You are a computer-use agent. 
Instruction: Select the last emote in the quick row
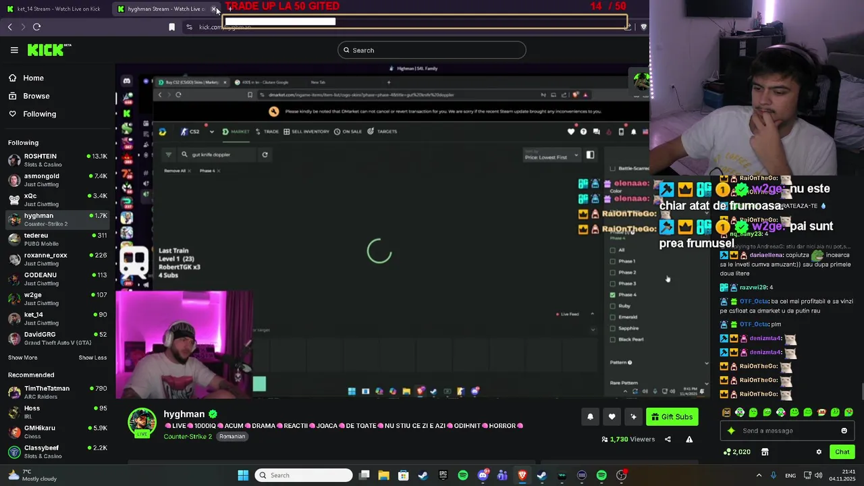(x=848, y=412)
